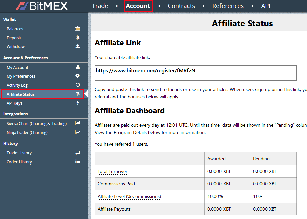The height and width of the screenshot is (219, 307).
Task: Open the API page from top navigation
Action: click(266, 6)
